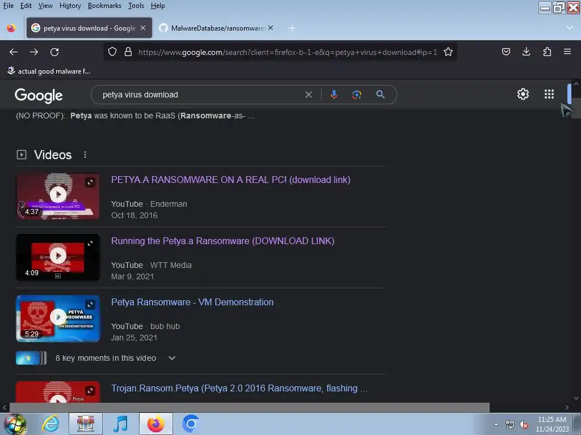The width and height of the screenshot is (581, 435).
Task: Click the Google search input field
Action: tap(202, 95)
